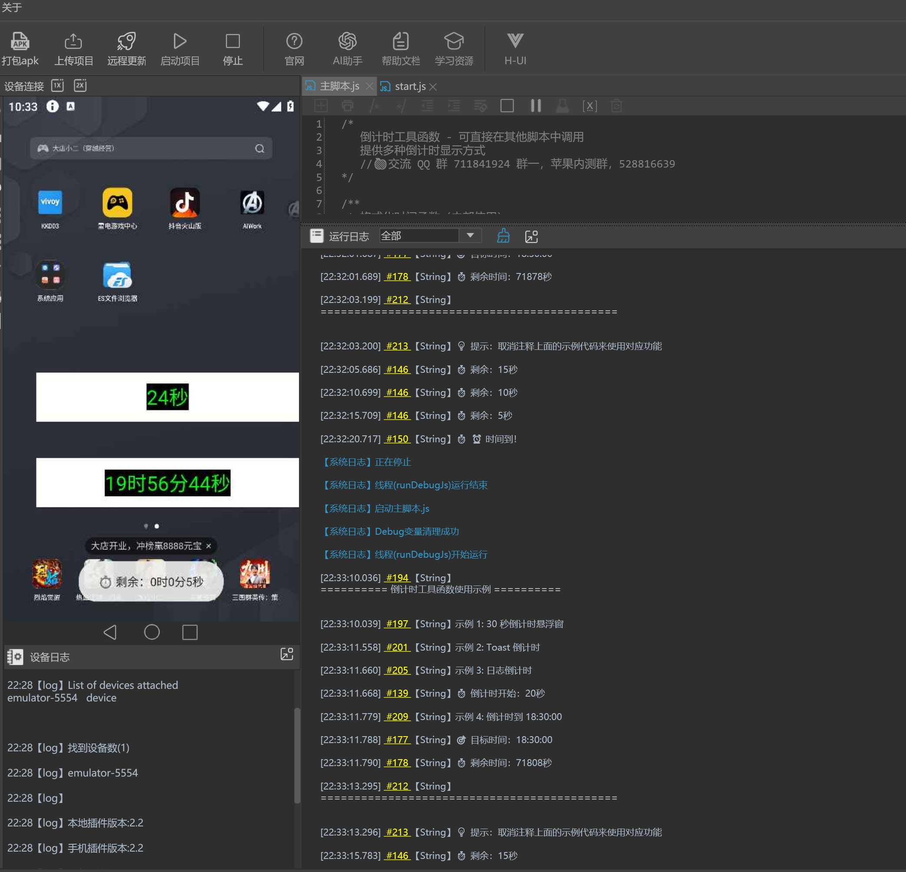Close the 主脚本.js tab

tap(369, 86)
